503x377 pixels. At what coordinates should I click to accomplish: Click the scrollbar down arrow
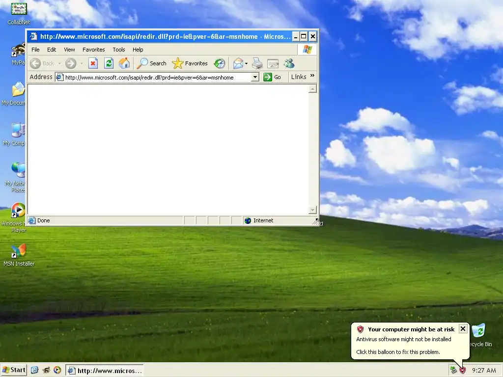(312, 210)
